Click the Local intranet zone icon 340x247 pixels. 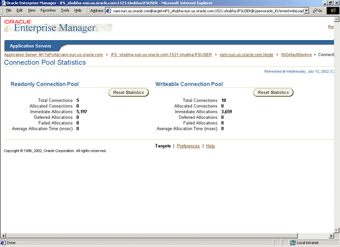293,242
